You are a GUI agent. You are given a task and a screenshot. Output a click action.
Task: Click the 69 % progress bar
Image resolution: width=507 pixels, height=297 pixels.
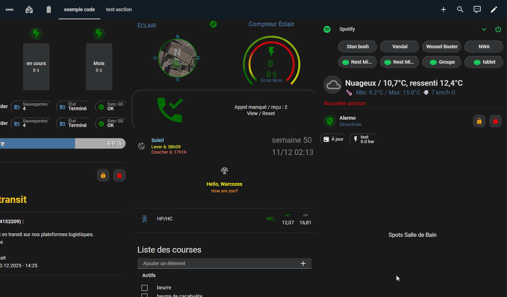point(62,143)
